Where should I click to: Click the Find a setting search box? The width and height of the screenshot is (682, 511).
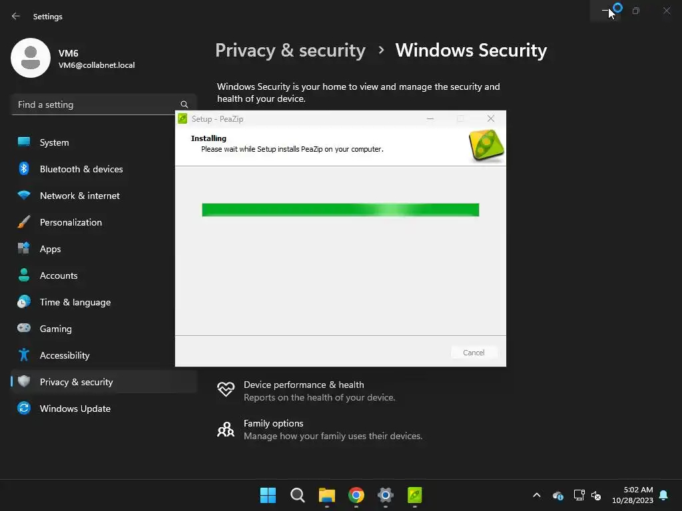104,104
